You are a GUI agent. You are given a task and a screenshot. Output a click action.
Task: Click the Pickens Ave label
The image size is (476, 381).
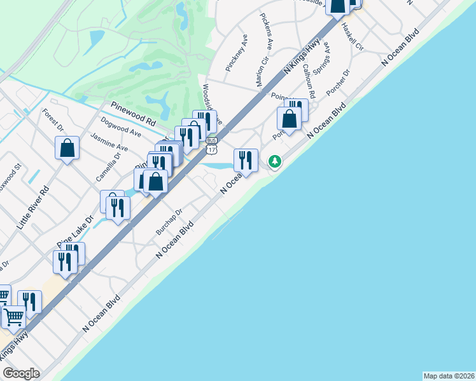pos(266,31)
